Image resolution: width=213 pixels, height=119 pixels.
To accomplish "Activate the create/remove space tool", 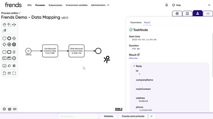I will pos(14,25).
